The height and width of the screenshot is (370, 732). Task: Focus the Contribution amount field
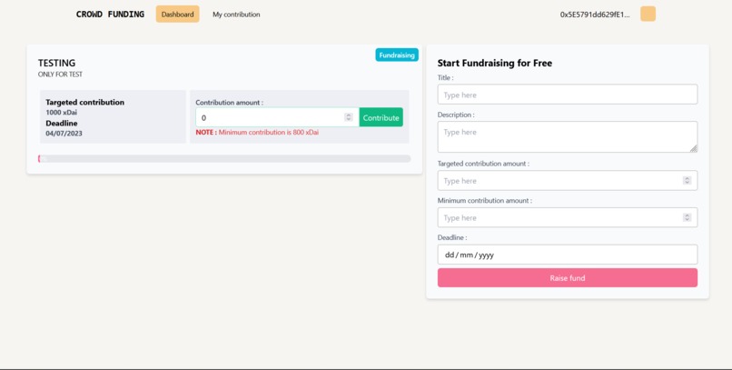(277, 117)
